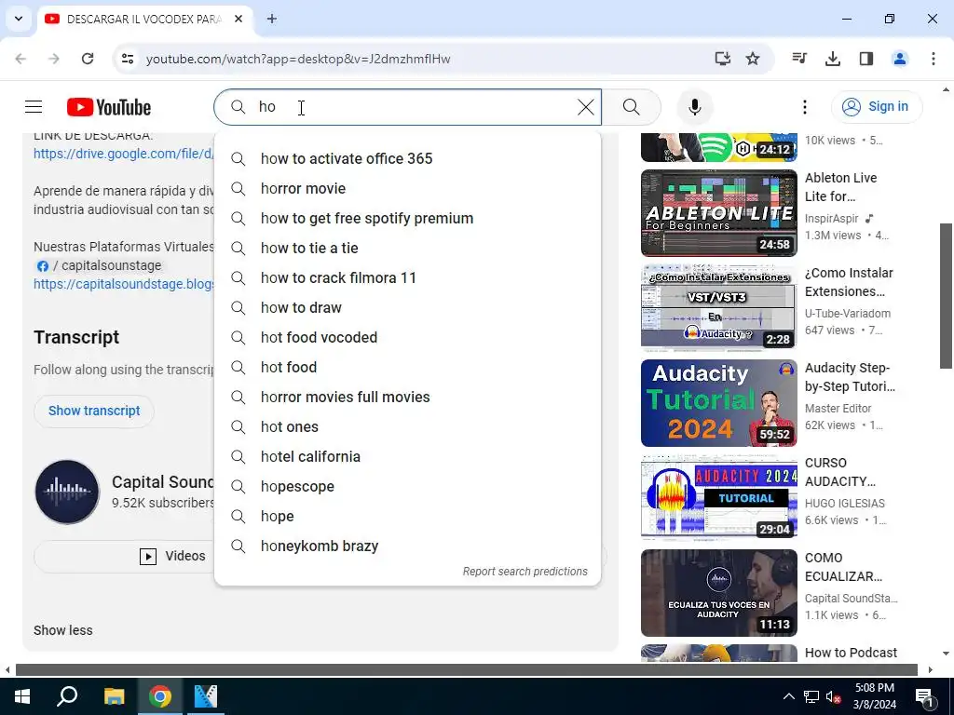Screen dimensions: 954x715
Task: Reload the page
Action: (88, 59)
